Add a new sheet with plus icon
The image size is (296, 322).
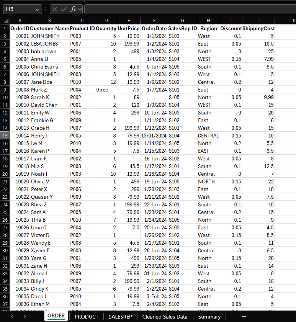coord(244,317)
